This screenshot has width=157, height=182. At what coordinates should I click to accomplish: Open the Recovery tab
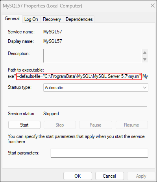52,19
